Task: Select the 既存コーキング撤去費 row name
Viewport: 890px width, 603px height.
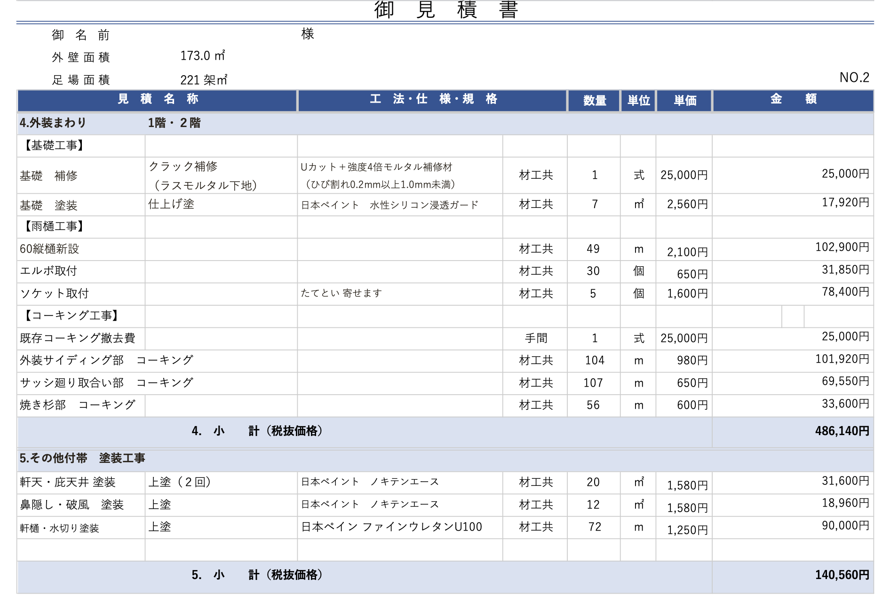Action: pyautogui.click(x=78, y=338)
